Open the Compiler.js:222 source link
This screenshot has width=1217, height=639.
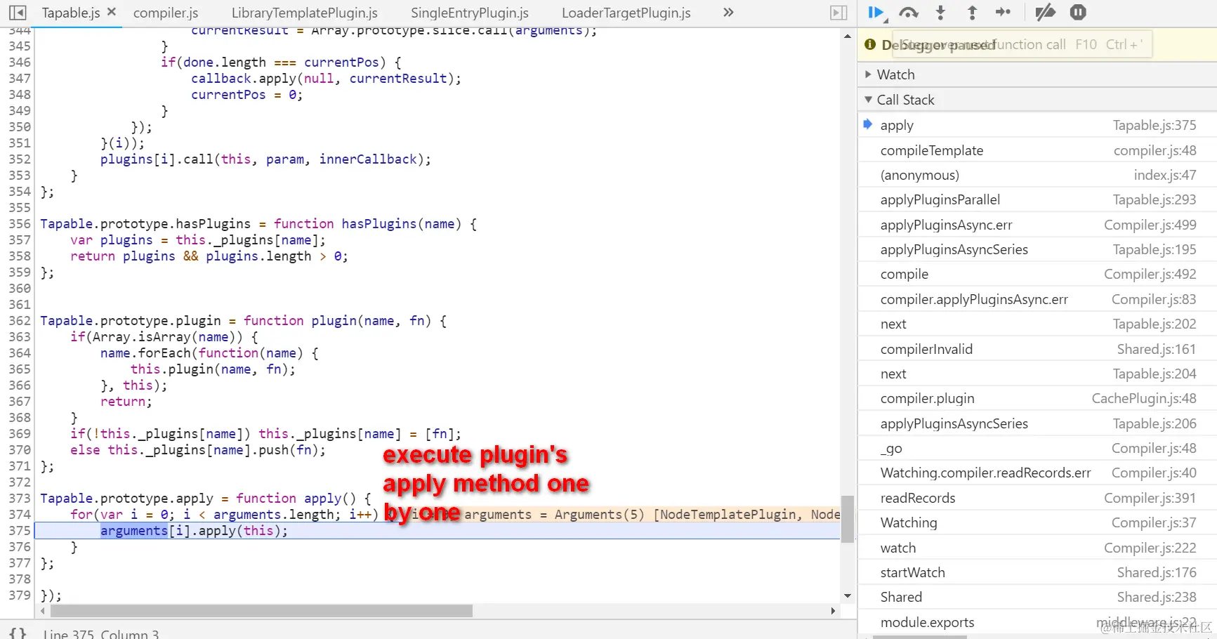(x=1150, y=548)
